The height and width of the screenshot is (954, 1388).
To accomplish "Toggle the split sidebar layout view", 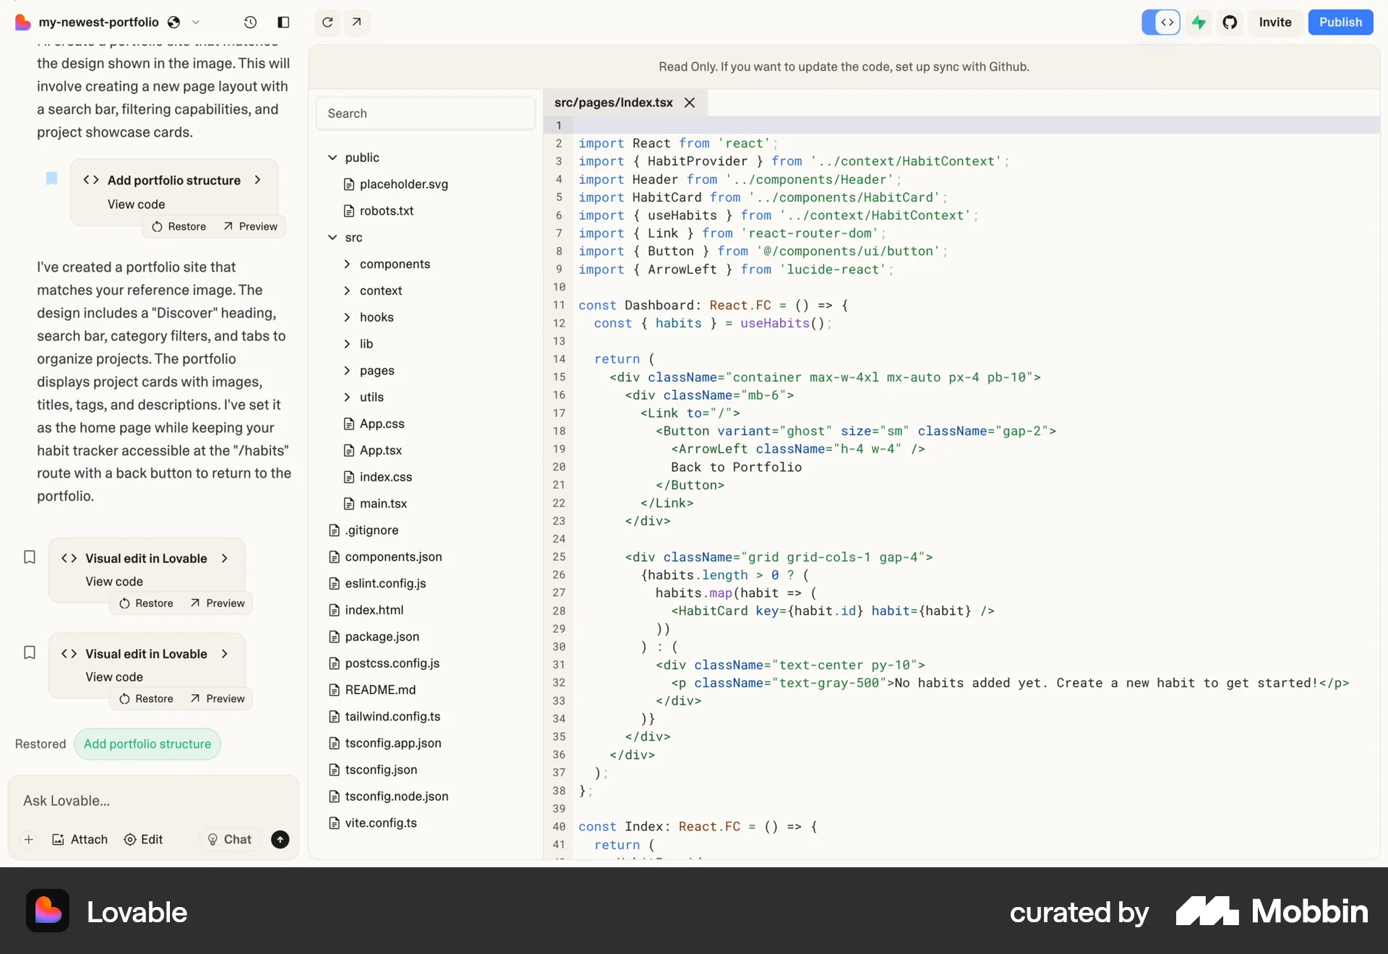I will pos(283,22).
